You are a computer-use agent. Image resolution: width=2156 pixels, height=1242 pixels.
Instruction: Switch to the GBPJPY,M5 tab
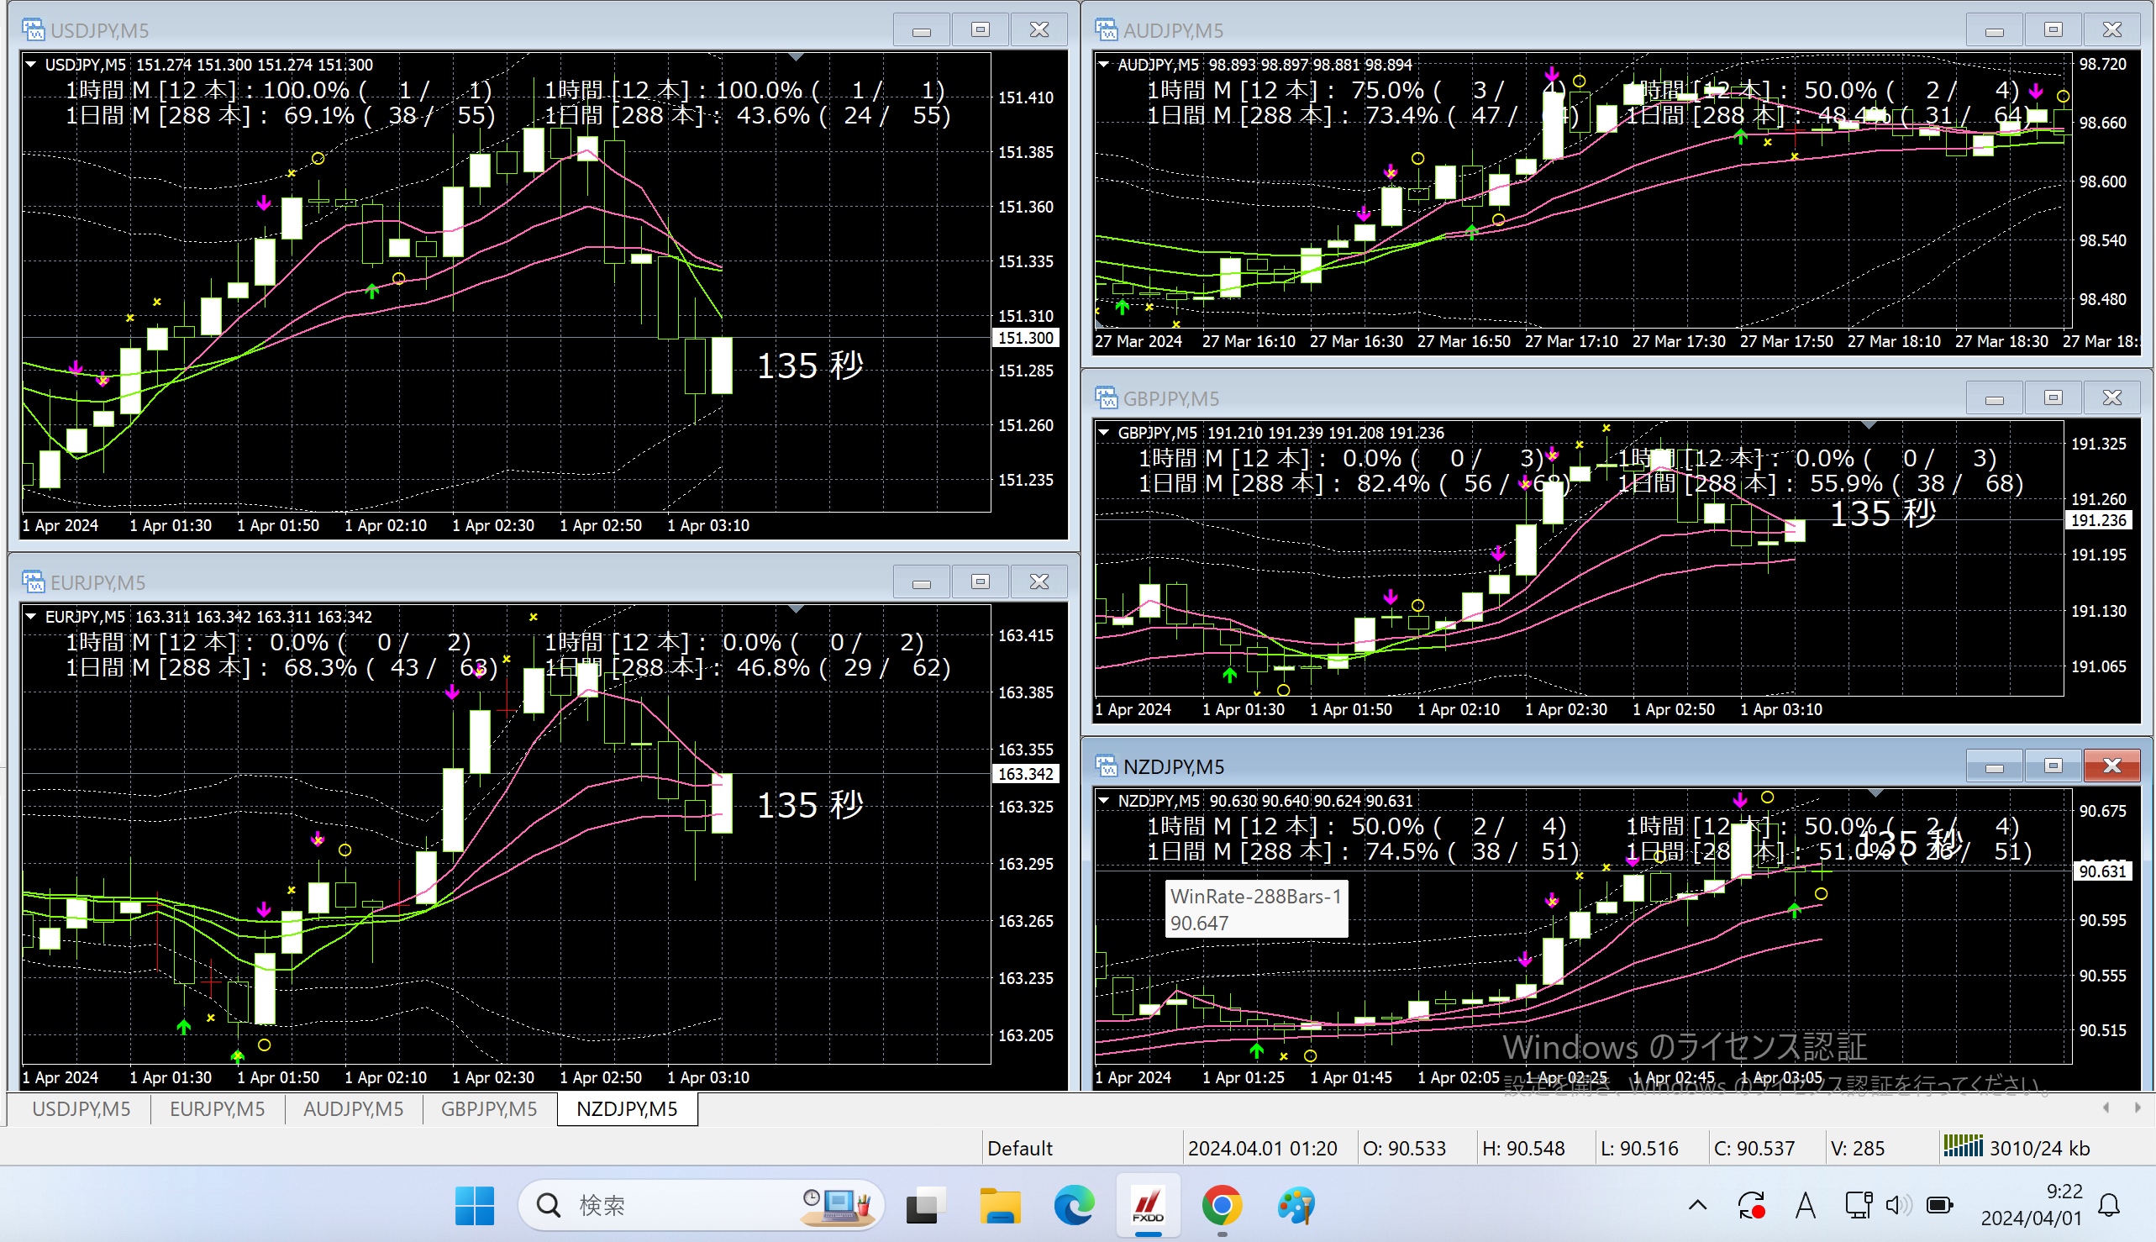[x=489, y=1109]
